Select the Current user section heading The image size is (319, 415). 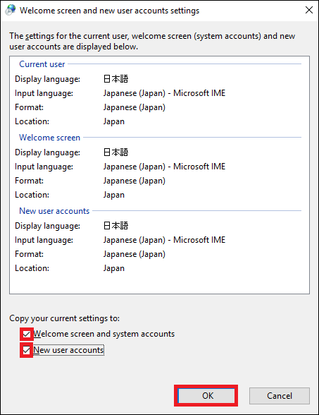[x=42, y=64]
